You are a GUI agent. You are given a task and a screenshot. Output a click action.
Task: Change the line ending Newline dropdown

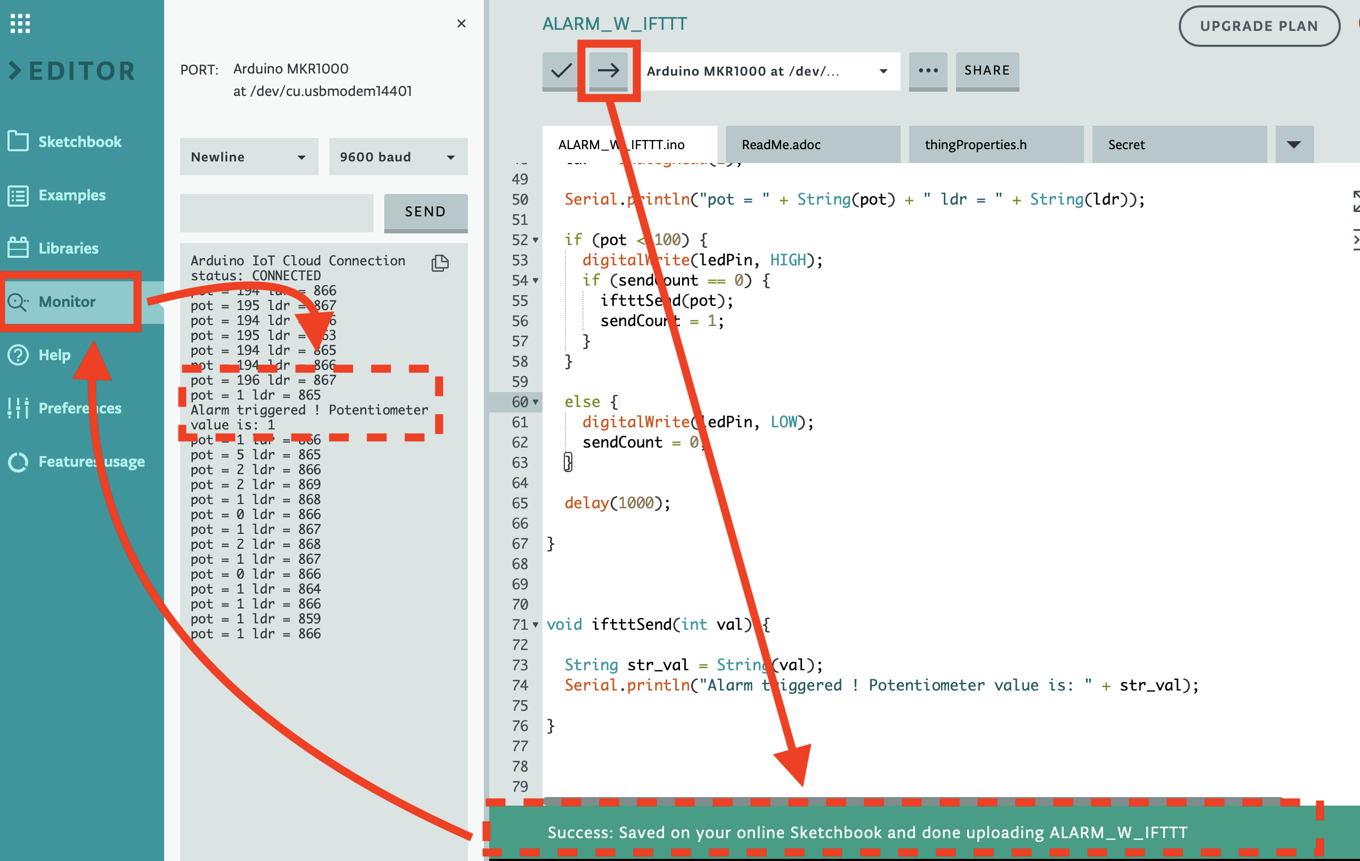pyautogui.click(x=247, y=156)
